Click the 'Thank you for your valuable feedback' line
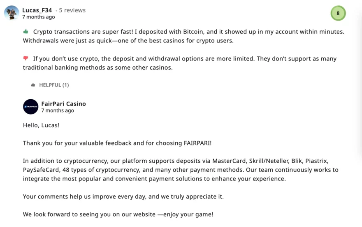The image size is (362, 227). pyautogui.click(x=117, y=143)
